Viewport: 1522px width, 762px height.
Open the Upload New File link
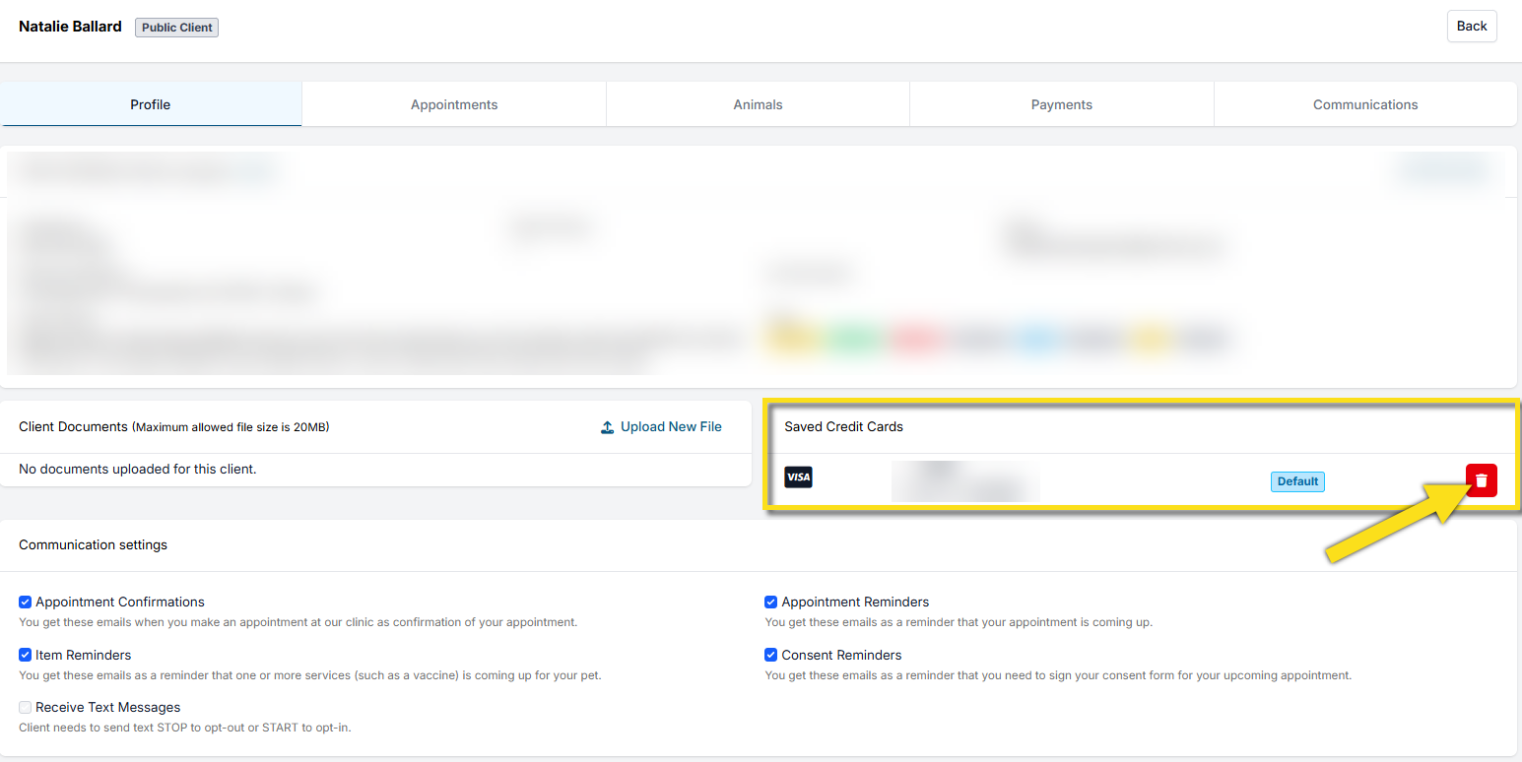[670, 427]
